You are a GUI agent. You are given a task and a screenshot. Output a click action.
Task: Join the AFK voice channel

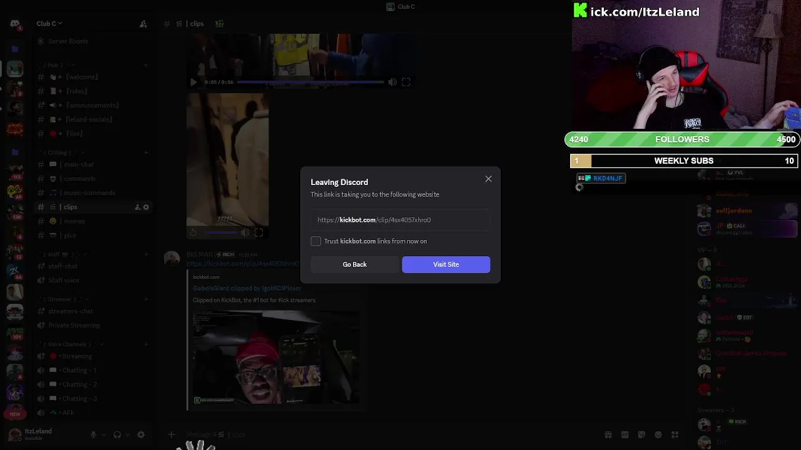[x=68, y=412]
